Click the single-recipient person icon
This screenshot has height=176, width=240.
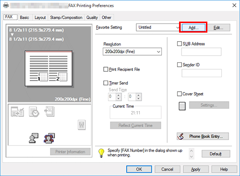tap(34, 138)
